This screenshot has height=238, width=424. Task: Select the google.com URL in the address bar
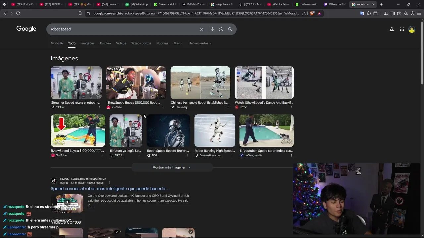click(196, 13)
